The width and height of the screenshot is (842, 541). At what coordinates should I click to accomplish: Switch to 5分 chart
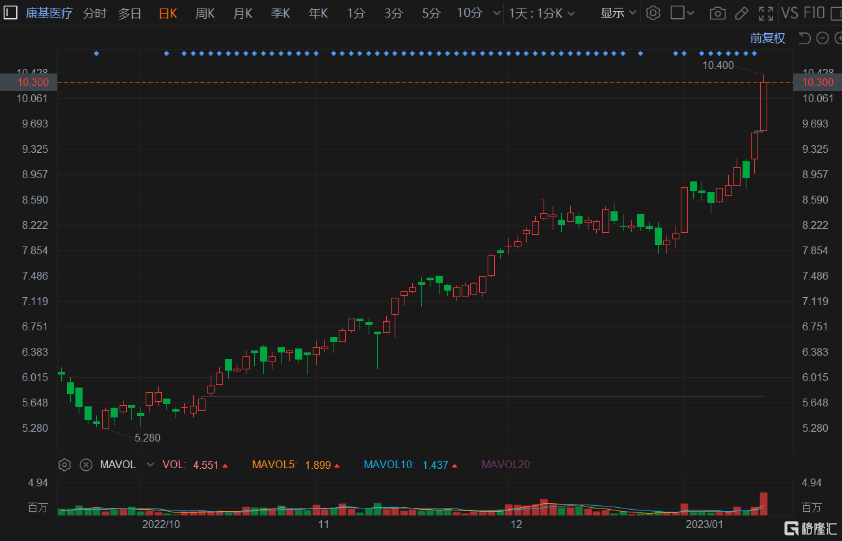[431, 13]
